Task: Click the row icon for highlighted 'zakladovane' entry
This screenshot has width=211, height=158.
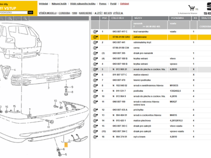Action: tap(95, 37)
